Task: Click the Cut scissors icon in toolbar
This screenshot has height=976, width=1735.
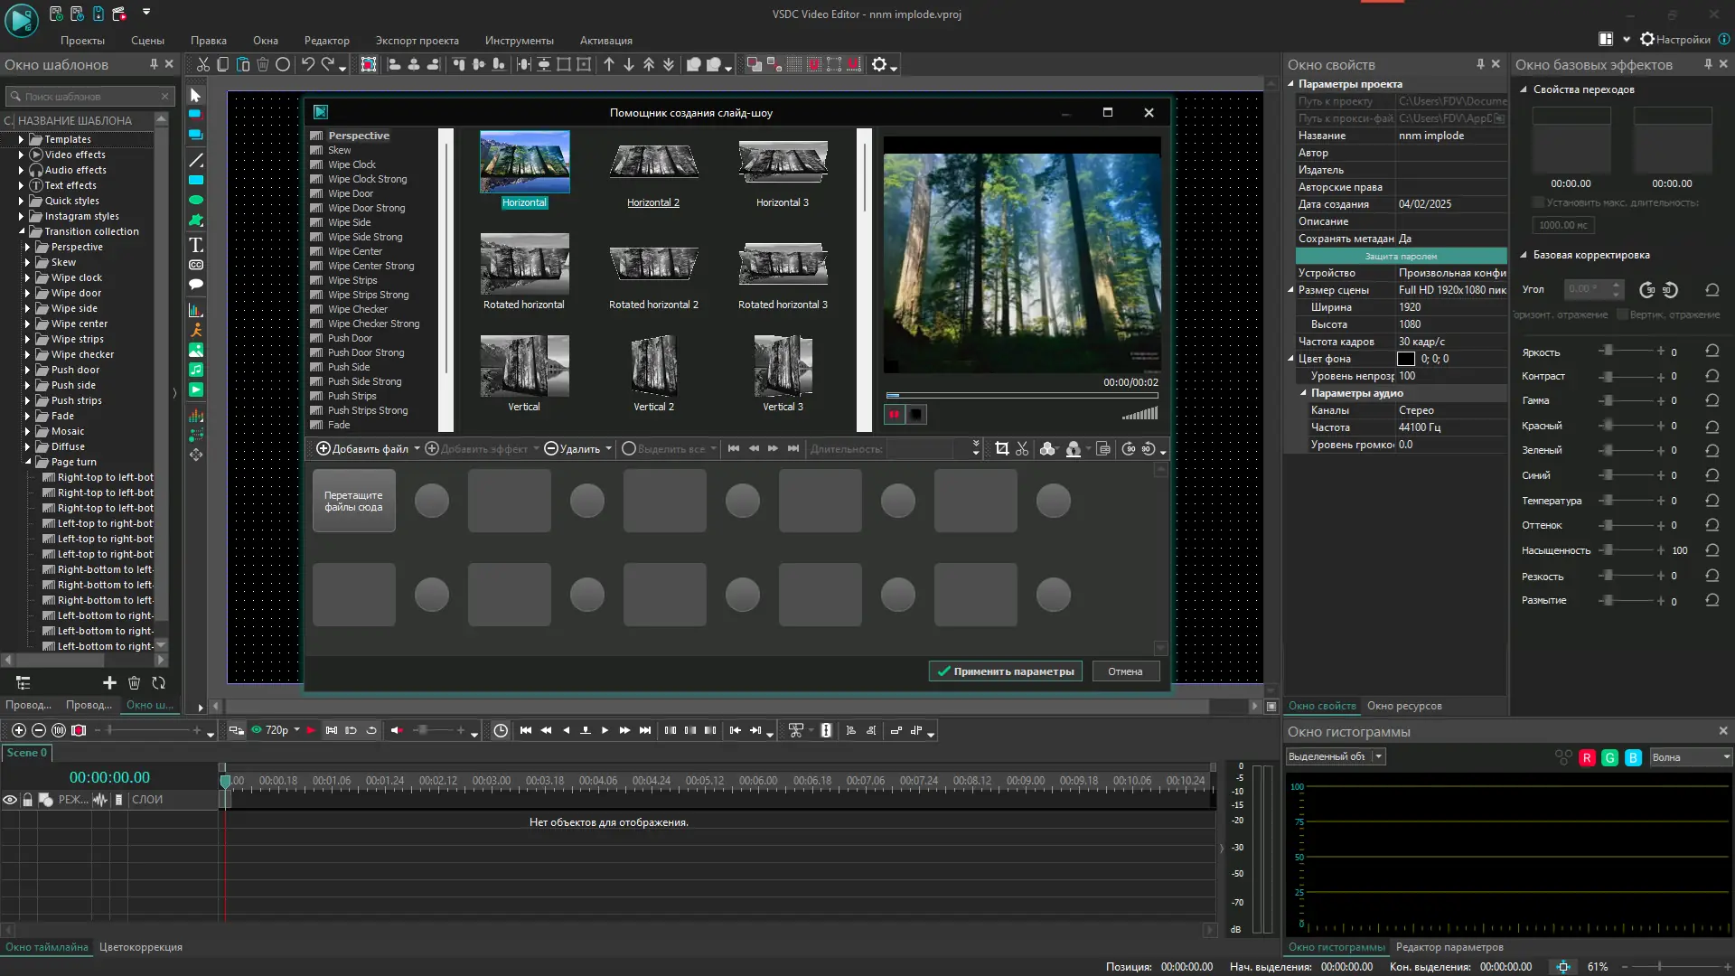Action: [203, 64]
